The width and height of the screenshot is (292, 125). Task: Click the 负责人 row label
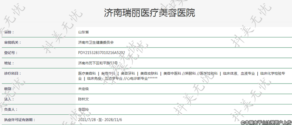(11, 109)
